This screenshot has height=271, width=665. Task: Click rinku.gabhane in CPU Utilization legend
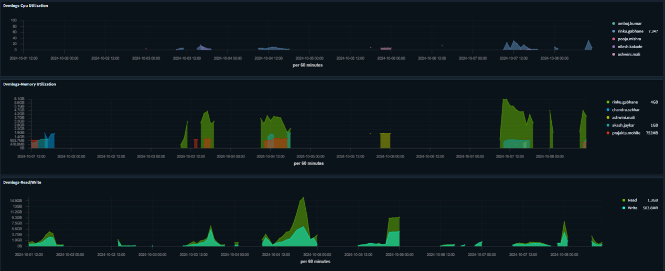tap(631, 31)
